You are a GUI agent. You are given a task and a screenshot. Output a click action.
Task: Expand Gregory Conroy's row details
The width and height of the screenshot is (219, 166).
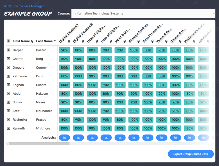tap(8, 68)
